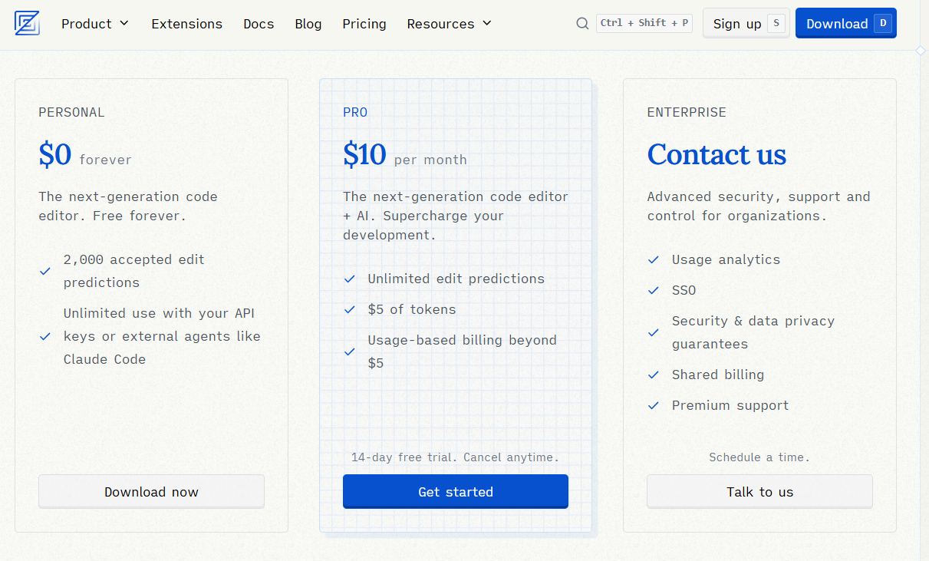This screenshot has height=561, width=929.
Task: Click '14-day free trial. Cancel anytime.' text
Action: [455, 457]
